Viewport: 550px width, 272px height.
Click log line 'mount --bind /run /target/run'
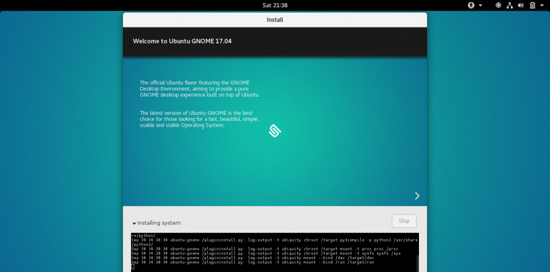tap(253, 262)
